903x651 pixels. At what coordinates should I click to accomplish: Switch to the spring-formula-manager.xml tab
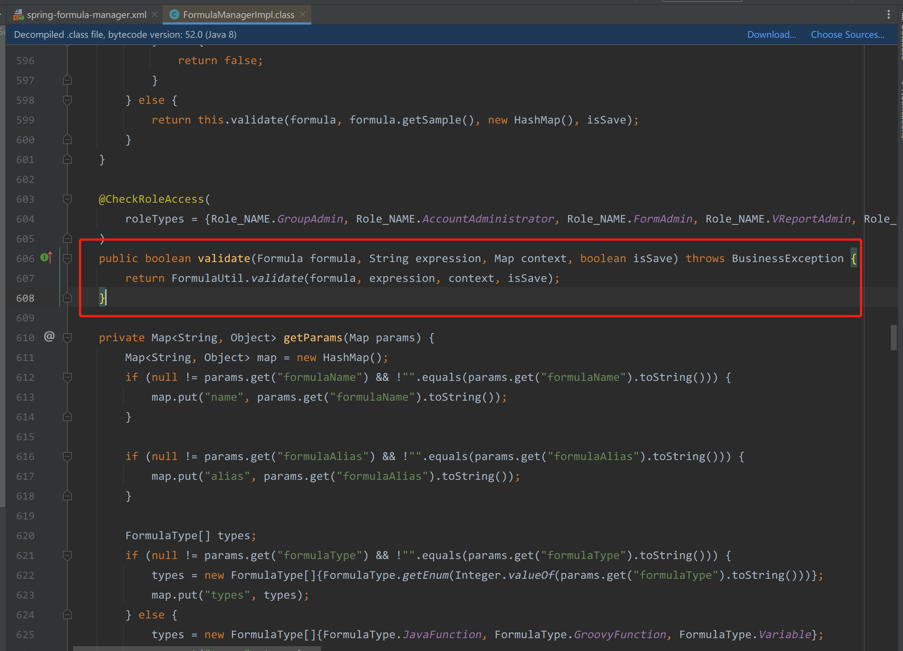[86, 15]
